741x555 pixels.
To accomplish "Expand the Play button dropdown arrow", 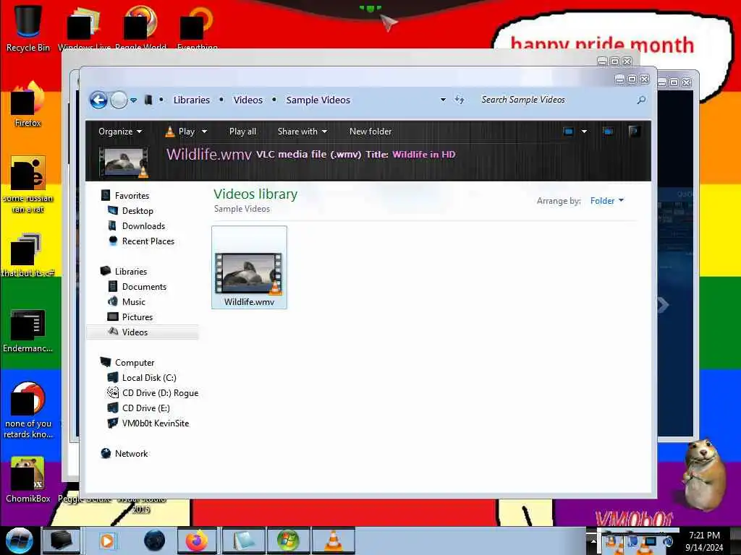I will [x=204, y=132].
